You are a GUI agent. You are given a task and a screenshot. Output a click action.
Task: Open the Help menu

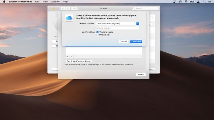[x=65, y=2]
